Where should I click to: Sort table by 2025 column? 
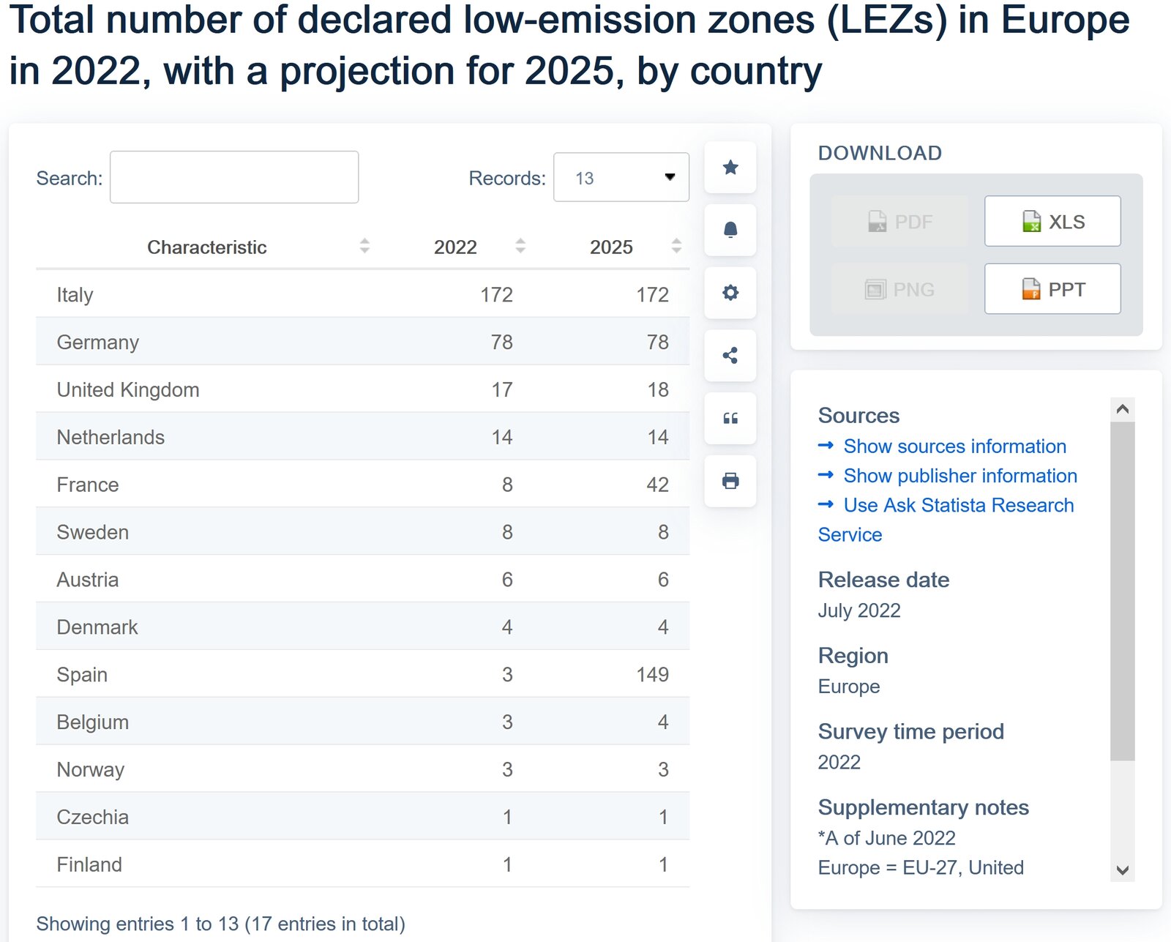click(611, 247)
